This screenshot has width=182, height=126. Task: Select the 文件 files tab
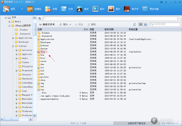67,9
